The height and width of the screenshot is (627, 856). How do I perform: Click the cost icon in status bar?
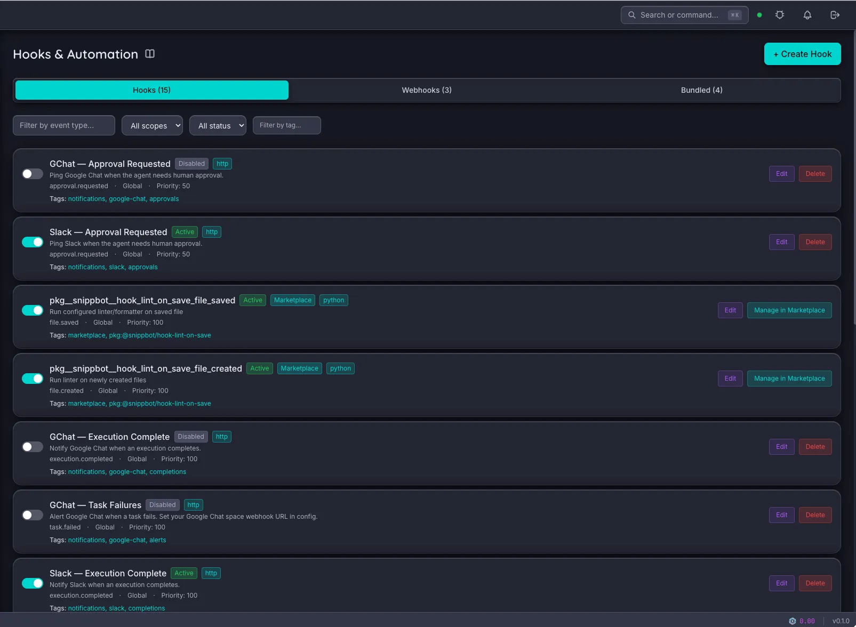coord(793,621)
